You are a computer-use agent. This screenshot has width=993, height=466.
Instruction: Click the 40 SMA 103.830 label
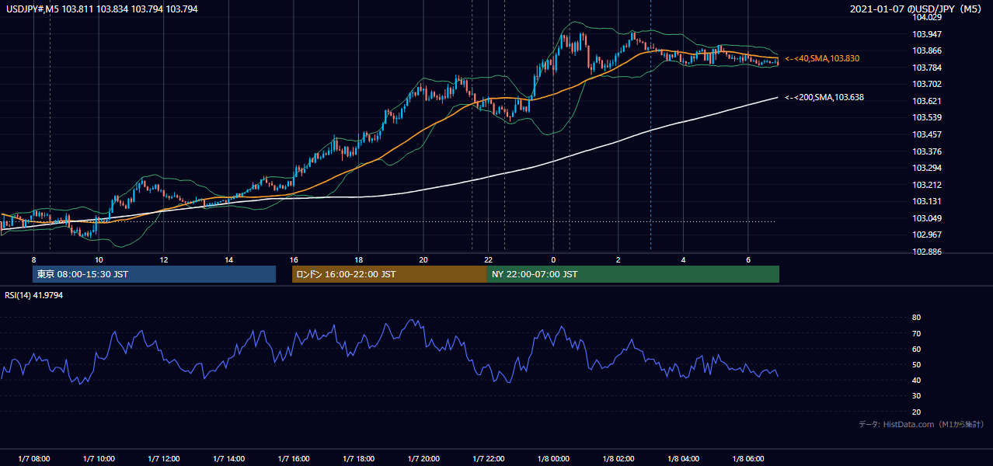(822, 58)
